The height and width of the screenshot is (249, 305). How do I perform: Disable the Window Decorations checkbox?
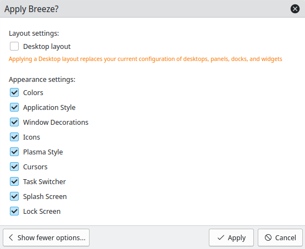pyautogui.click(x=14, y=122)
